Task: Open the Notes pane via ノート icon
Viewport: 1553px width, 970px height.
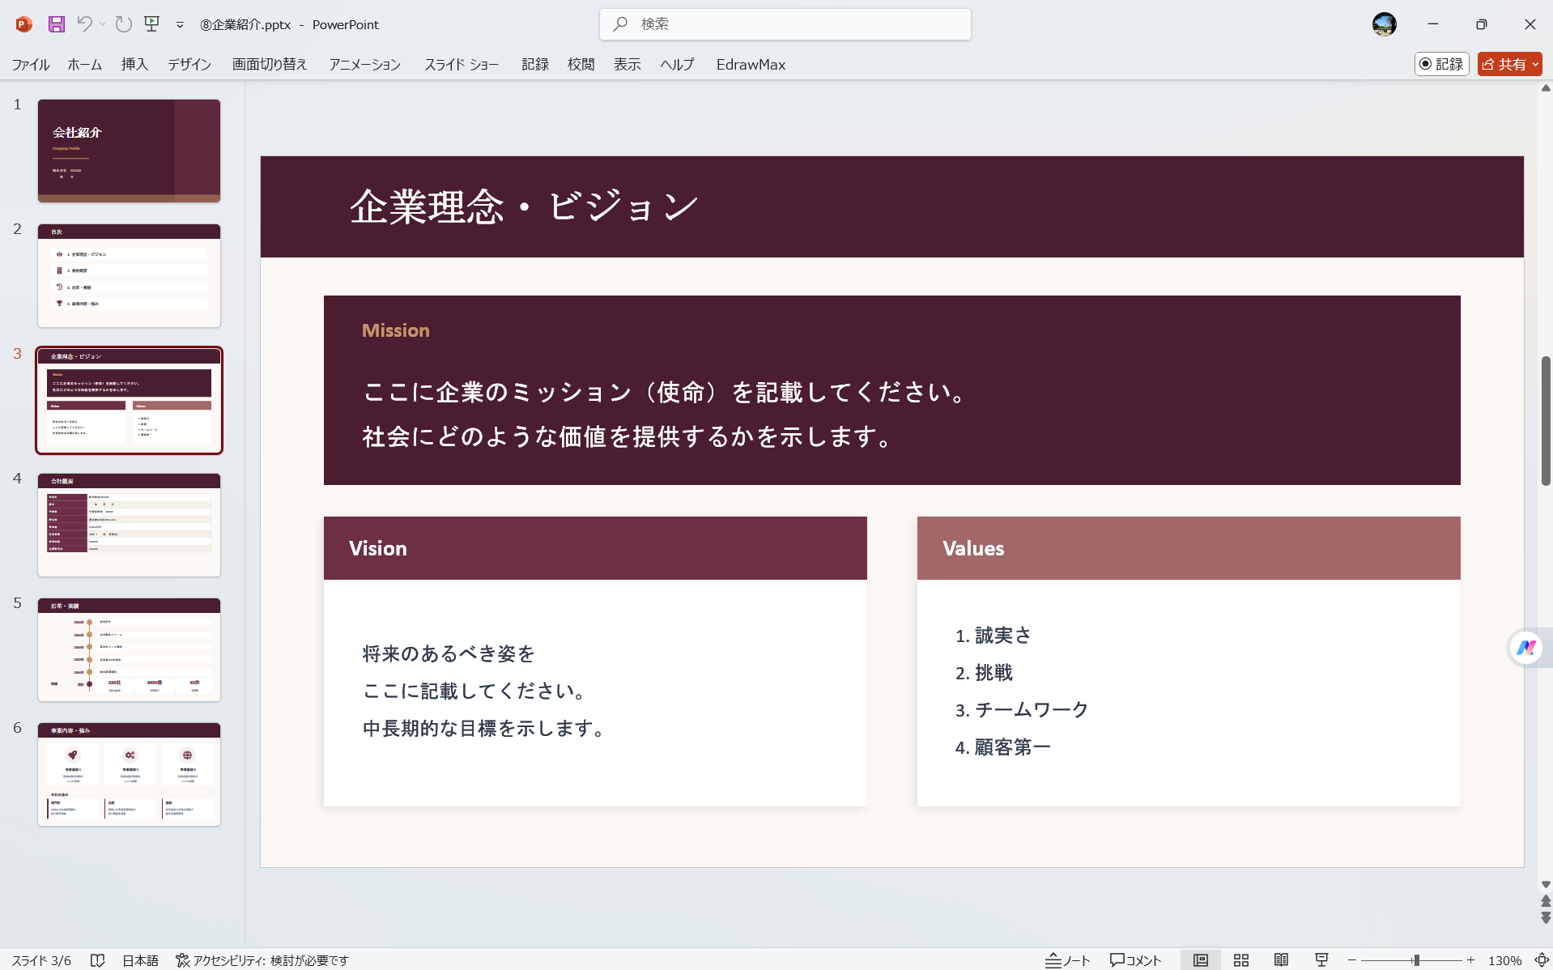Action: click(x=1067, y=960)
